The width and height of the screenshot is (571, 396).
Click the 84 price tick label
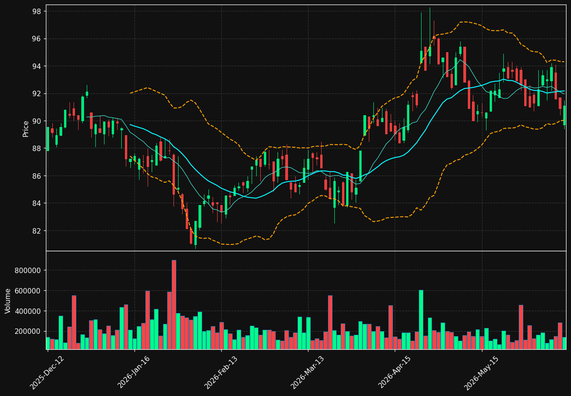37,203
